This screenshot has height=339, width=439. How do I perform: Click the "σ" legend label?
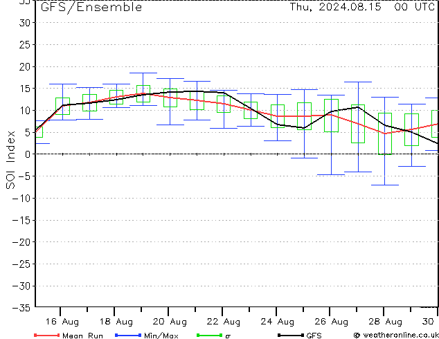click(228, 336)
